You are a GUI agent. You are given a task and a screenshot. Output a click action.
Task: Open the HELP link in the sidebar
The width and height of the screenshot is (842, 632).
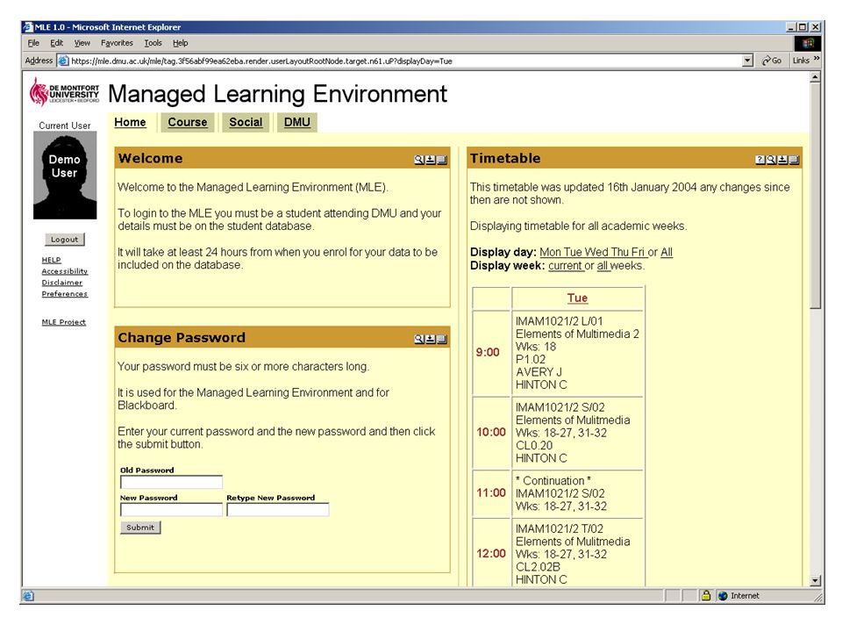(x=52, y=260)
